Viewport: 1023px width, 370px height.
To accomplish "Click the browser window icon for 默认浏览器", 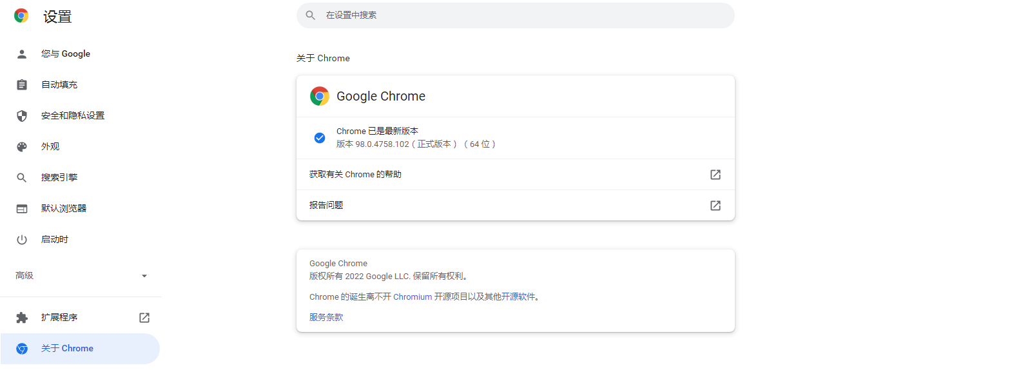I will click(22, 209).
